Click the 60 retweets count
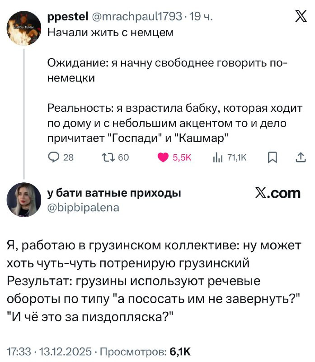The image size is (315, 362). tap(124, 157)
